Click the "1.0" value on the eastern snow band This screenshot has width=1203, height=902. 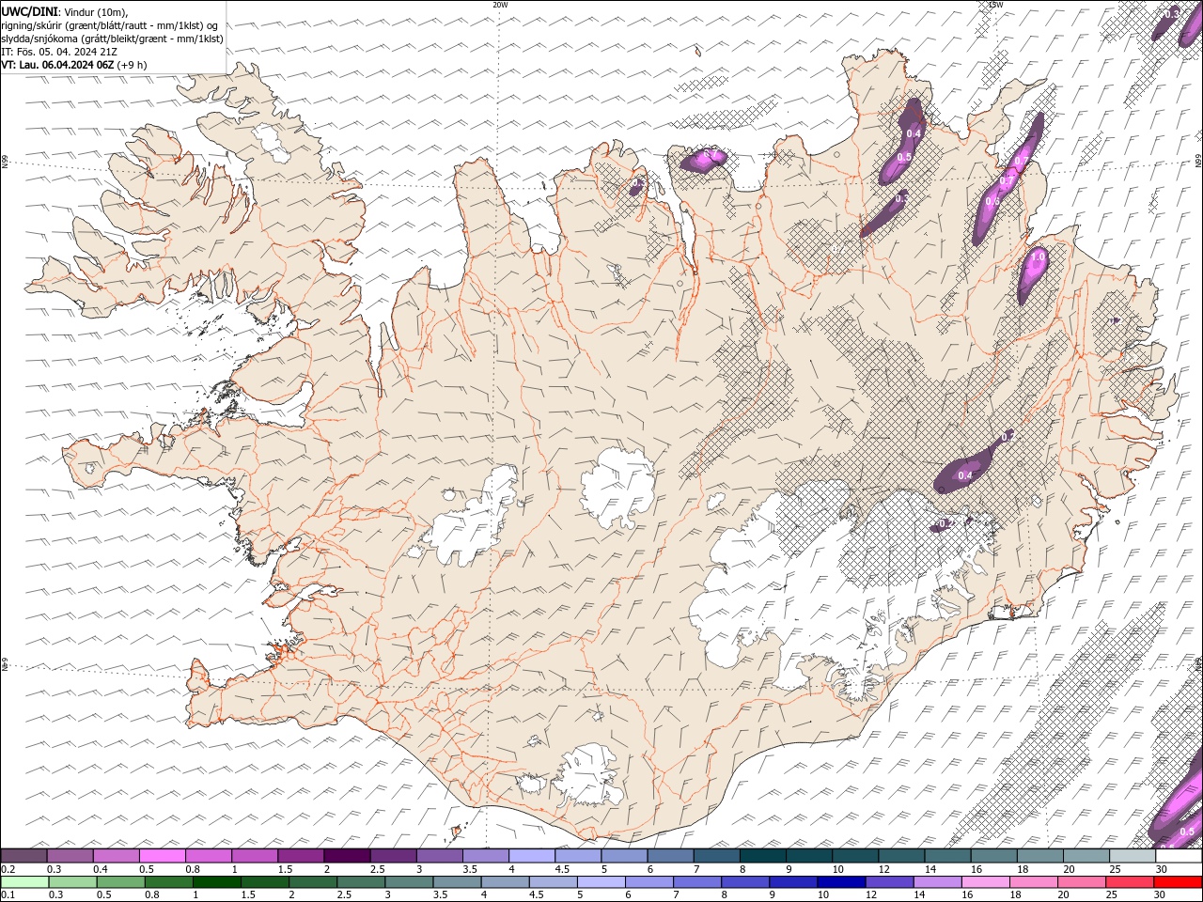pos(1039,256)
